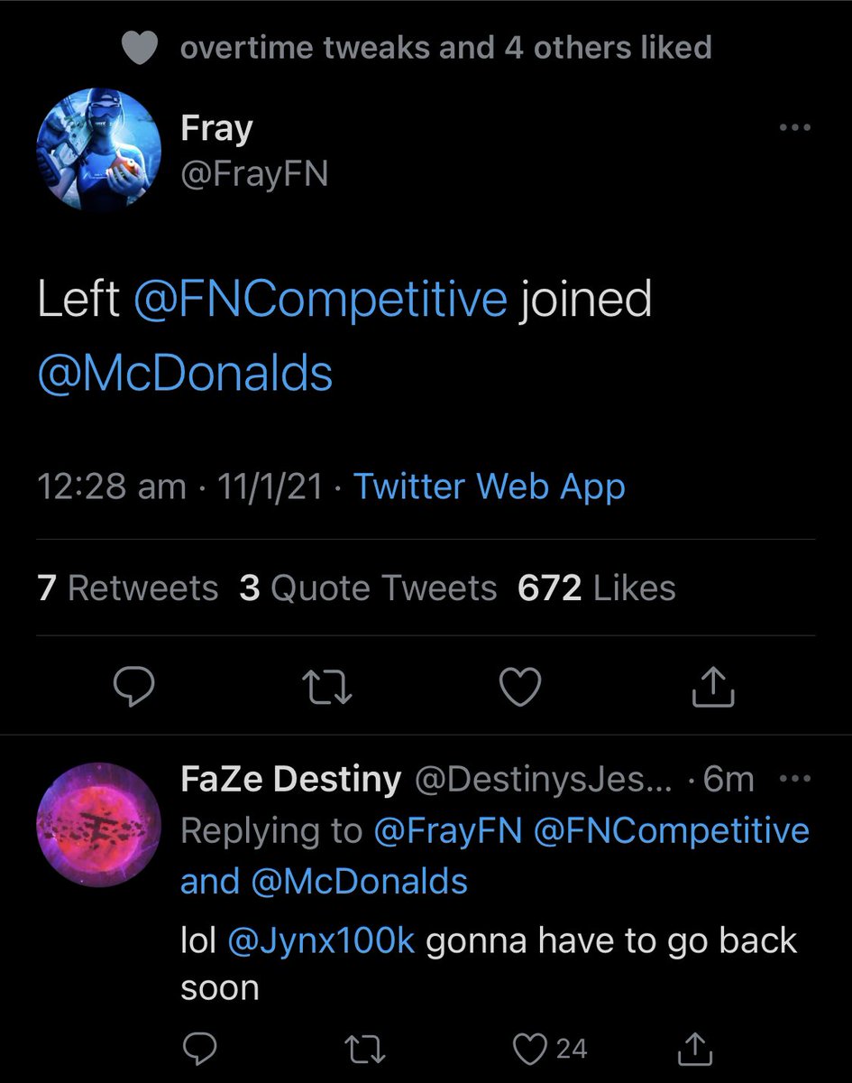Open more options on FaZe Destiny reply
Image resolution: width=852 pixels, height=1083 pixels.
point(794,779)
